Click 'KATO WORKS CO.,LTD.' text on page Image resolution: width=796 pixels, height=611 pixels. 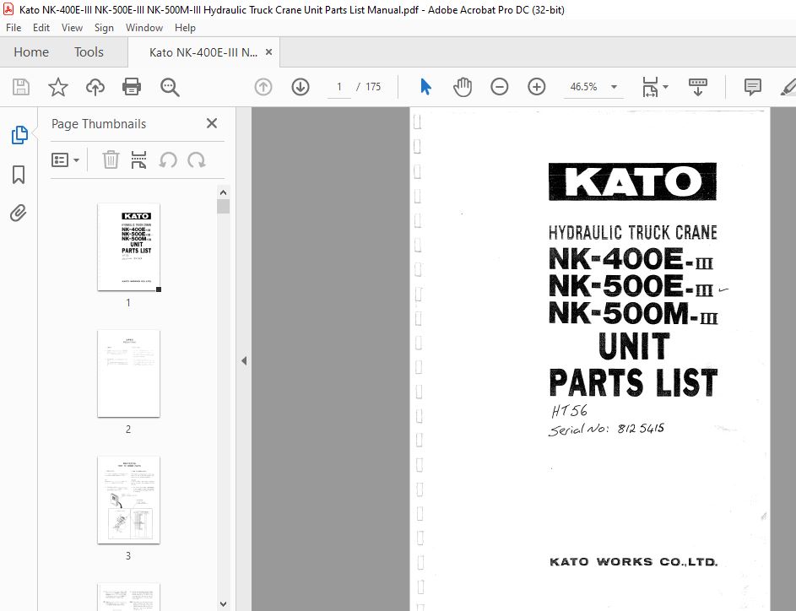click(634, 562)
